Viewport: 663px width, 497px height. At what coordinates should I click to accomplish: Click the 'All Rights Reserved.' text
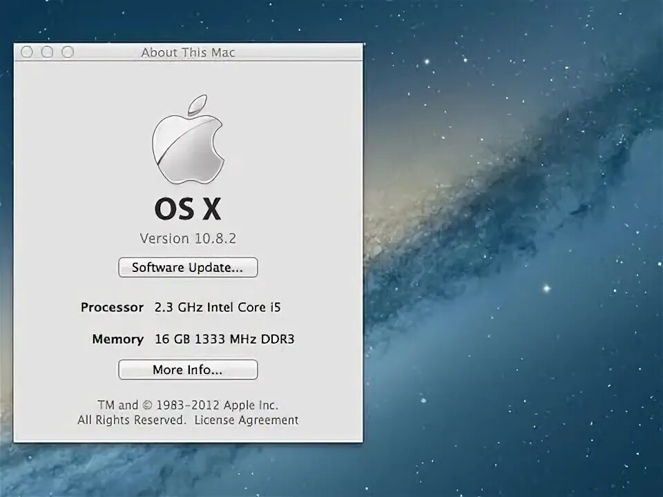(x=131, y=420)
